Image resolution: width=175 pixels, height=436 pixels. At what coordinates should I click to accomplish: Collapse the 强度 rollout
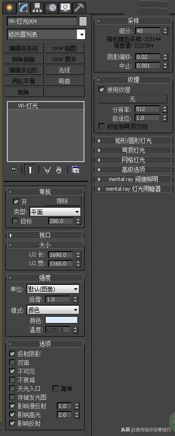coord(45,278)
